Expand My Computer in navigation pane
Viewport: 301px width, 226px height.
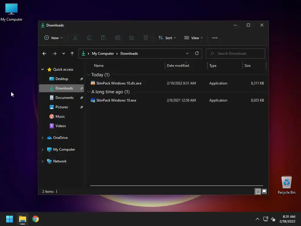(x=42, y=149)
